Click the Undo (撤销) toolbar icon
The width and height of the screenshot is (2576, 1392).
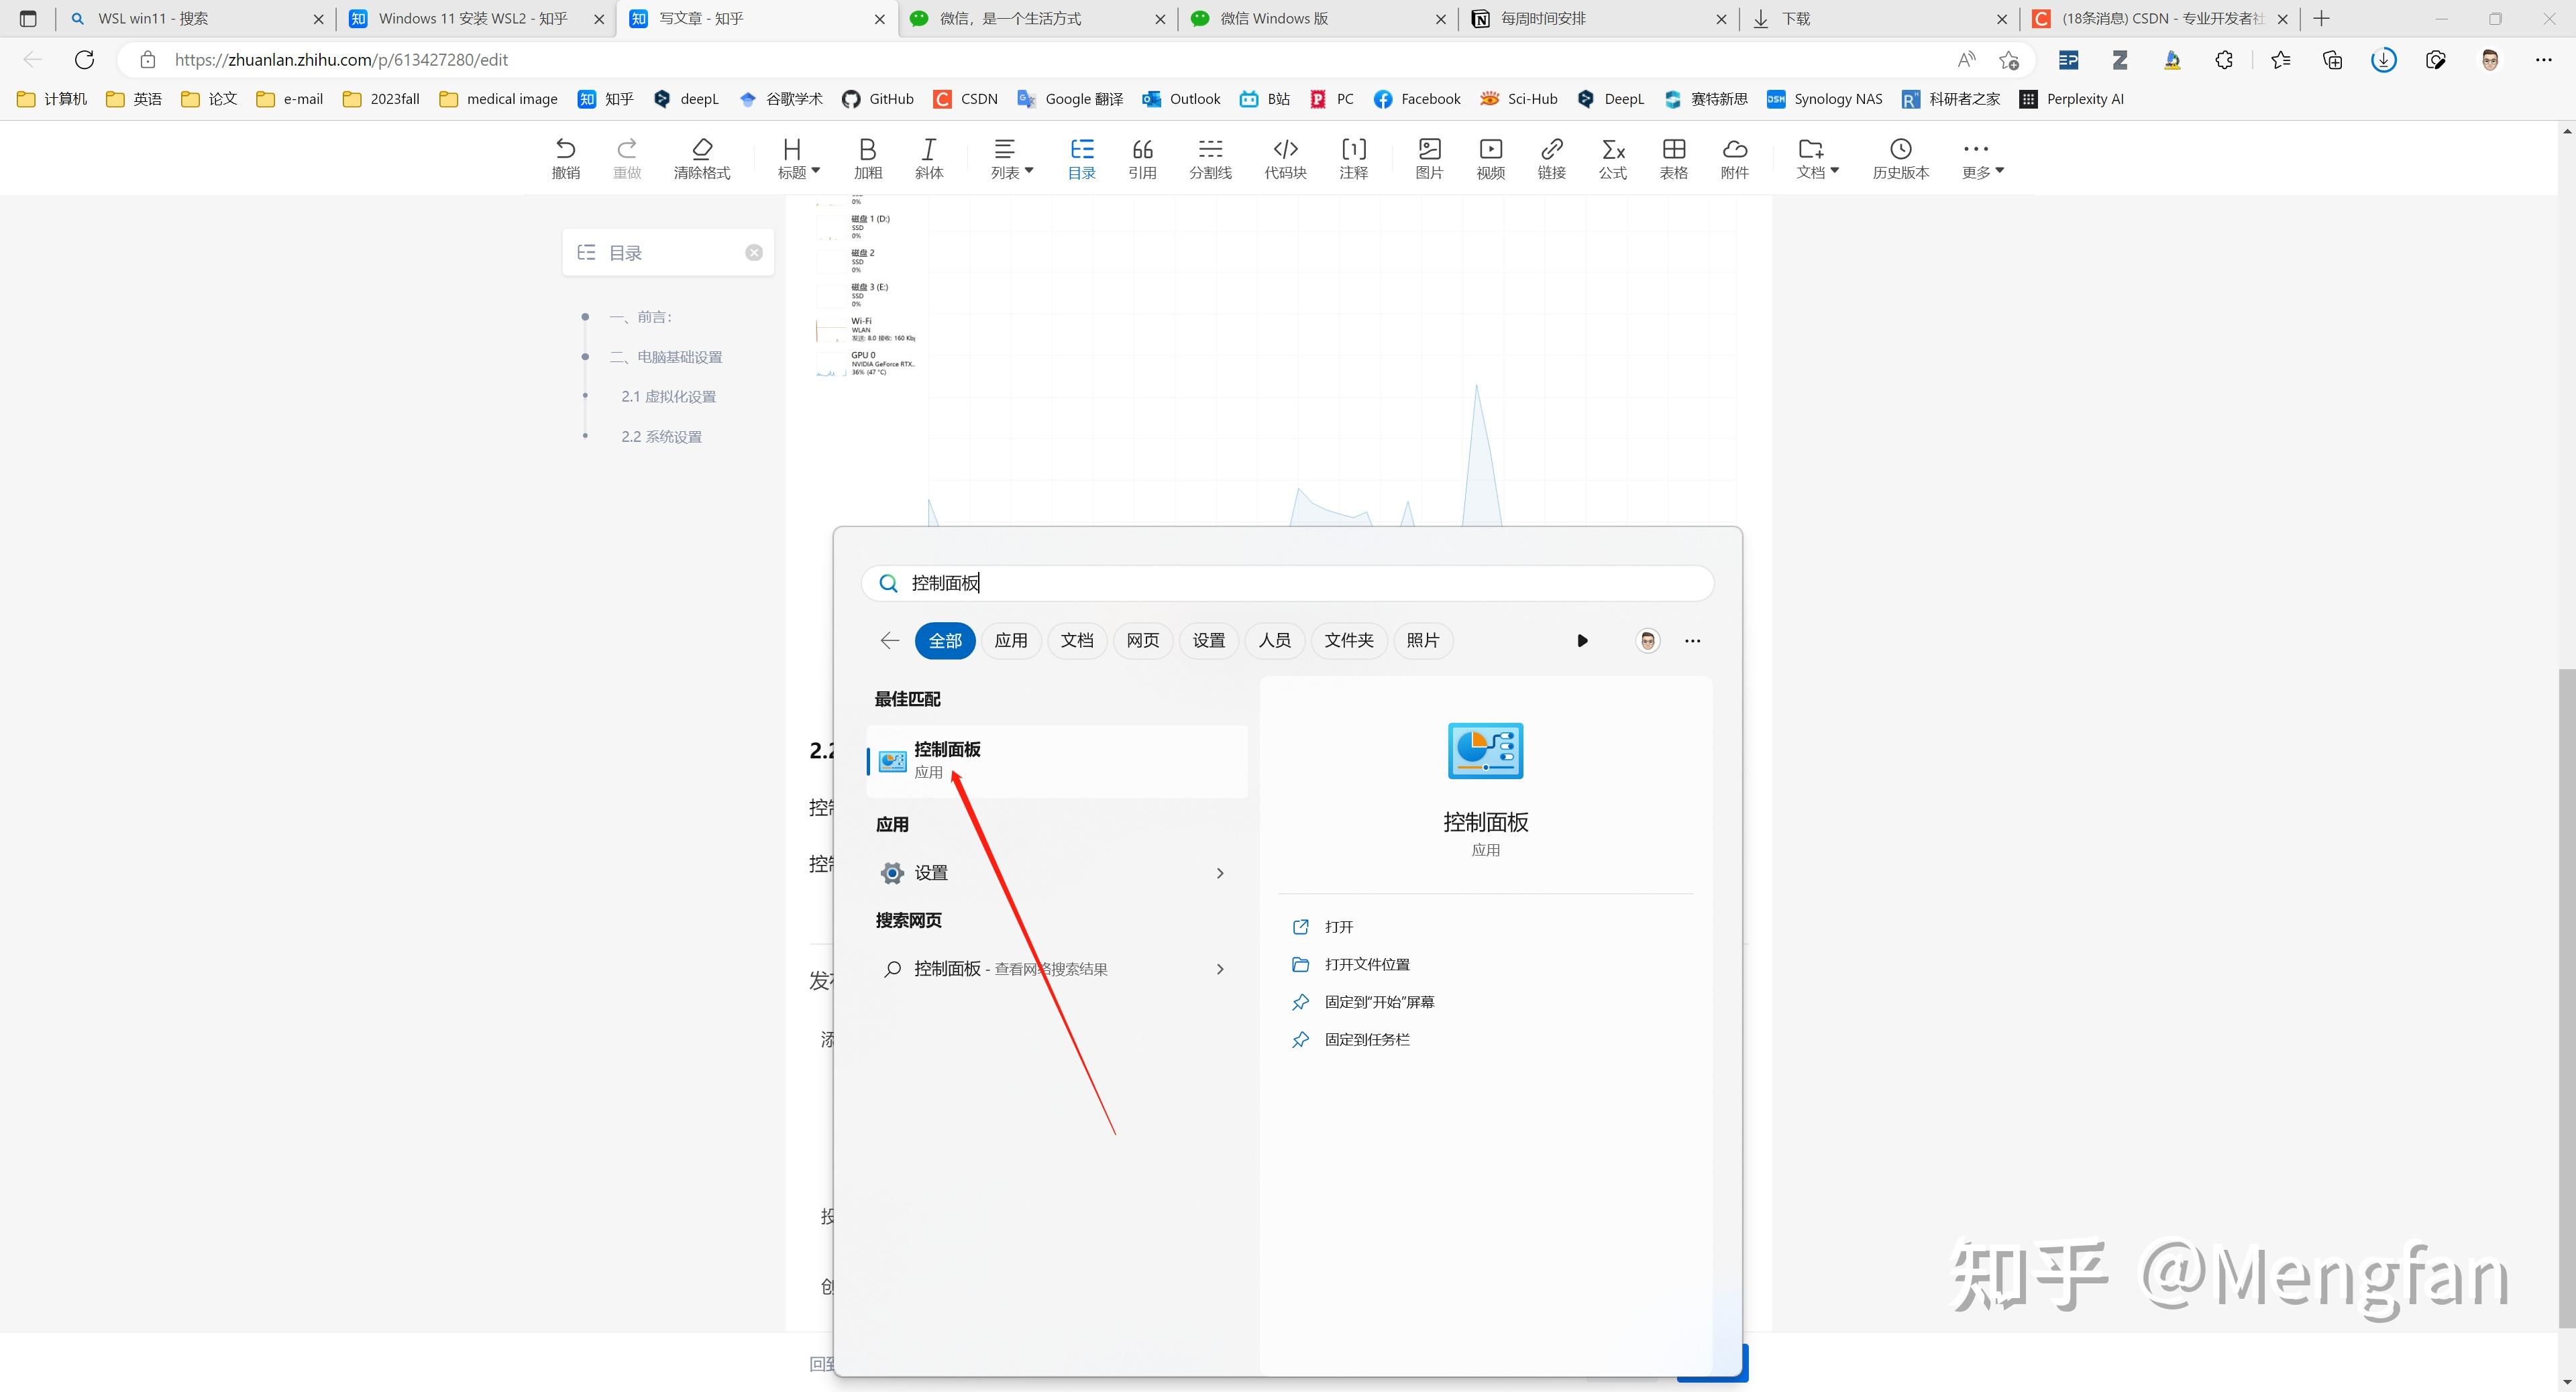tap(565, 158)
